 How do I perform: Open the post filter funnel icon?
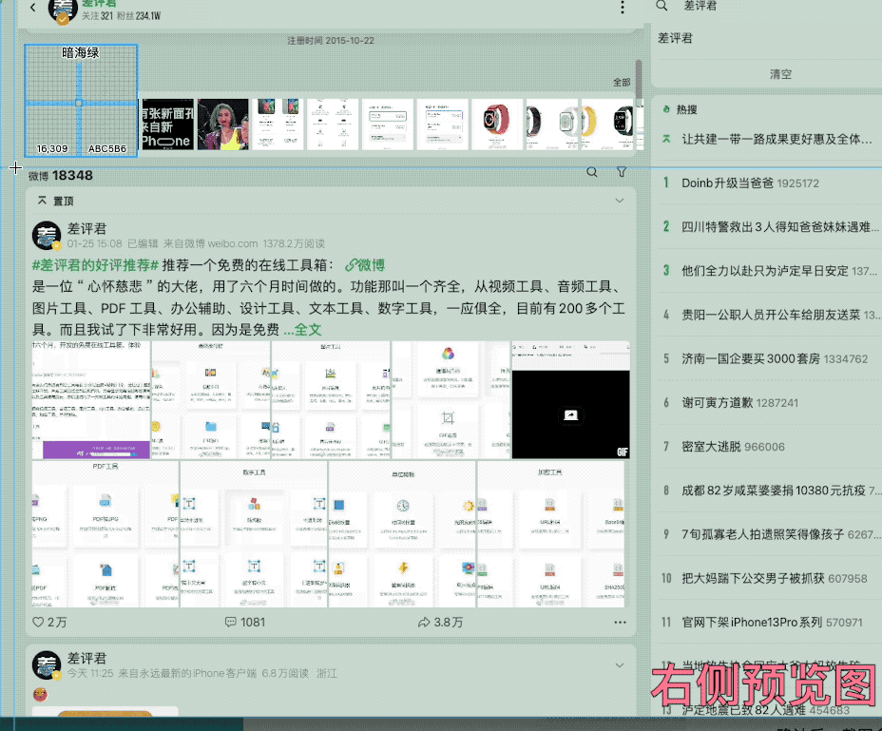[622, 172]
